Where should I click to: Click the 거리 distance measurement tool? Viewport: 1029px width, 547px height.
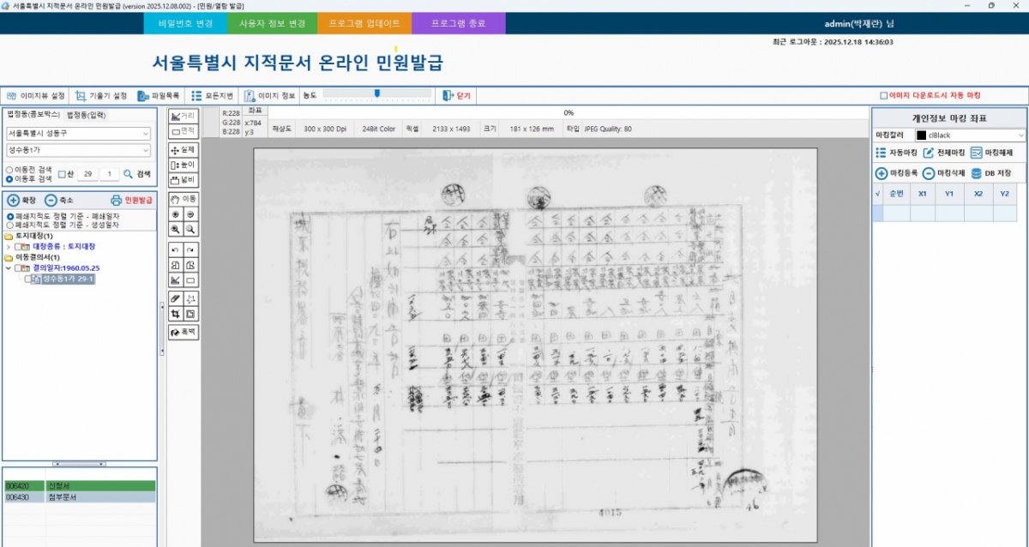click(184, 116)
